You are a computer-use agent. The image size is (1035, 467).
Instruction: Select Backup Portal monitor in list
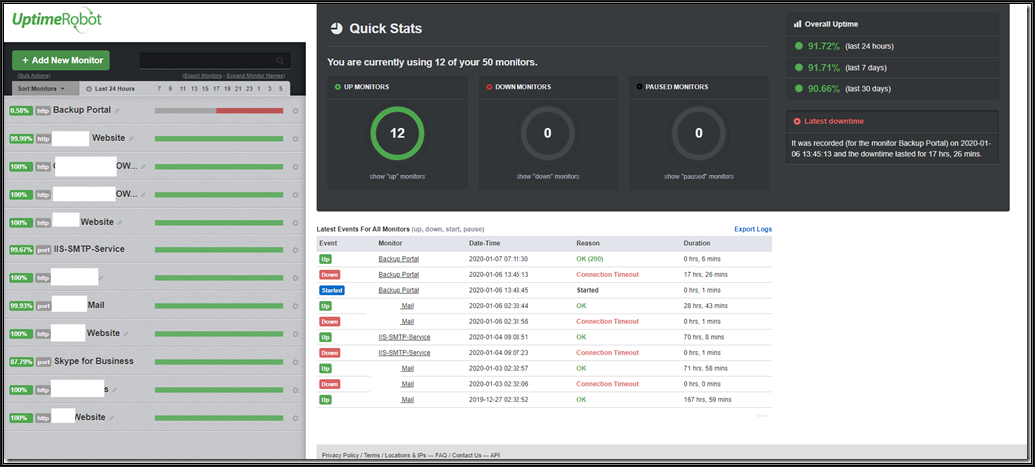82,110
